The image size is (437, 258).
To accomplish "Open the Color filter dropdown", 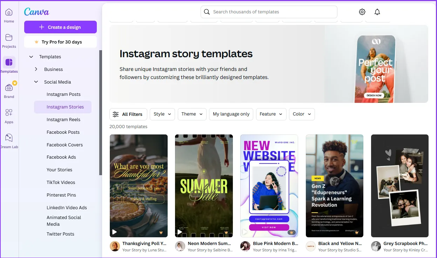I will click(302, 114).
